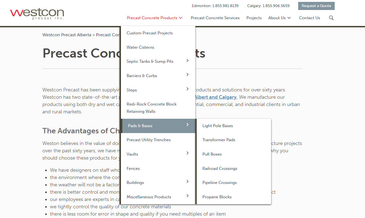Open Steps menu entry
Image resolution: width=365 pixels, height=218 pixels.
[132, 90]
